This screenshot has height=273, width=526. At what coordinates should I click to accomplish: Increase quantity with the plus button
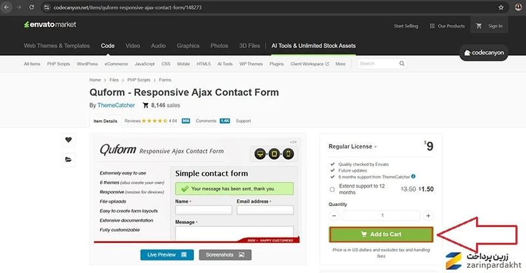click(x=428, y=216)
